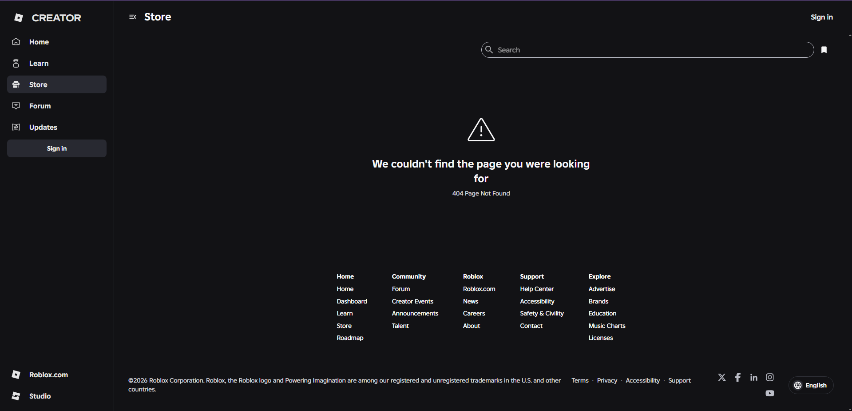Open Forum in the sidebar menu

coord(57,106)
